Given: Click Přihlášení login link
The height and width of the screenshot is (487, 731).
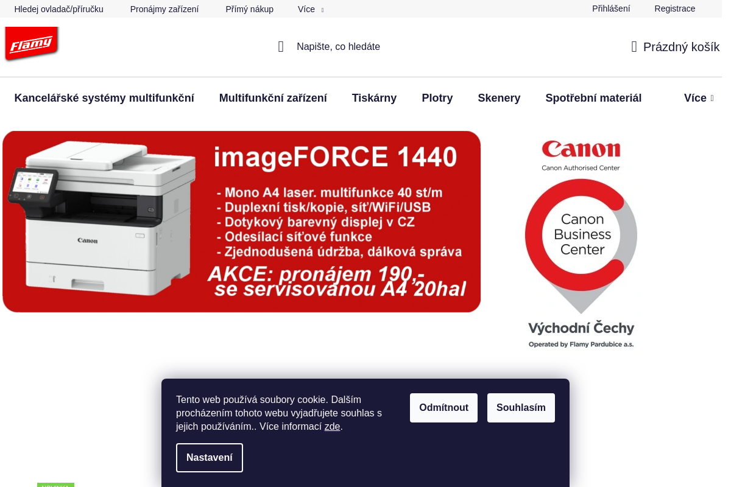Looking at the screenshot, I should (611, 9).
